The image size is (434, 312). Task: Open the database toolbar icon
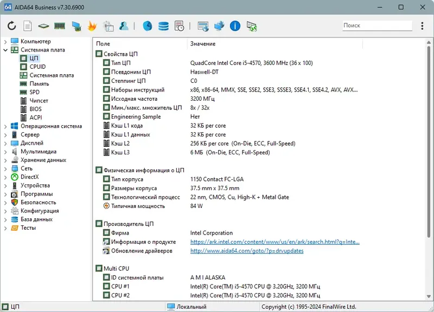coord(163,25)
